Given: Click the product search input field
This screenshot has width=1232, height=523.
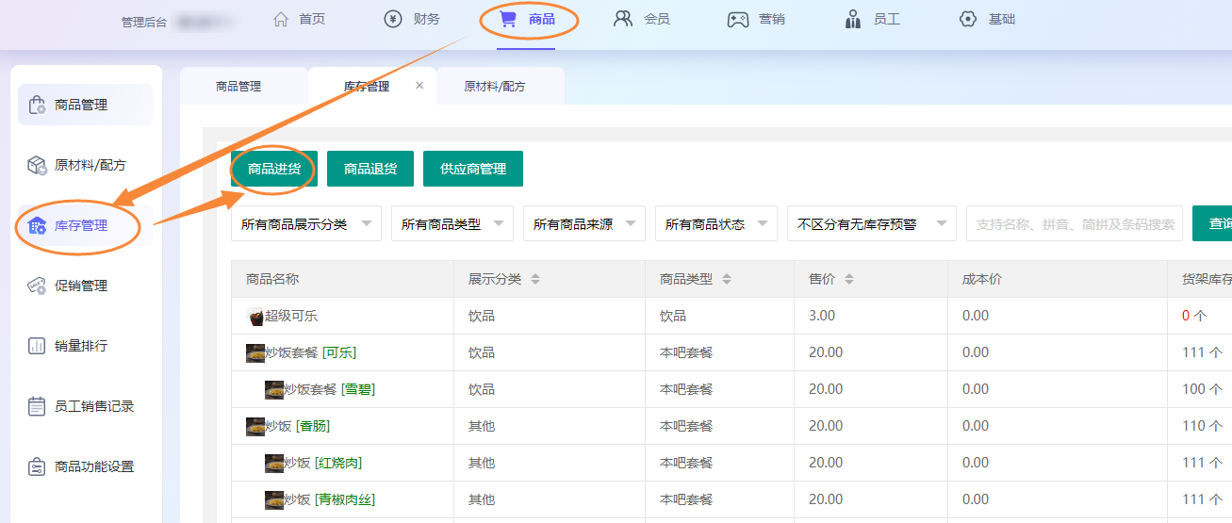Looking at the screenshot, I should coord(1075,224).
